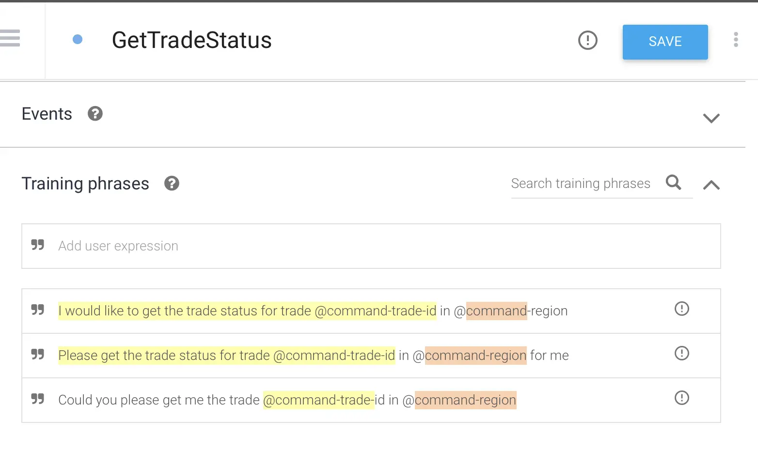Screen dimensions: 758x451
Task: Open help for Training phrases section
Action: pos(172,184)
